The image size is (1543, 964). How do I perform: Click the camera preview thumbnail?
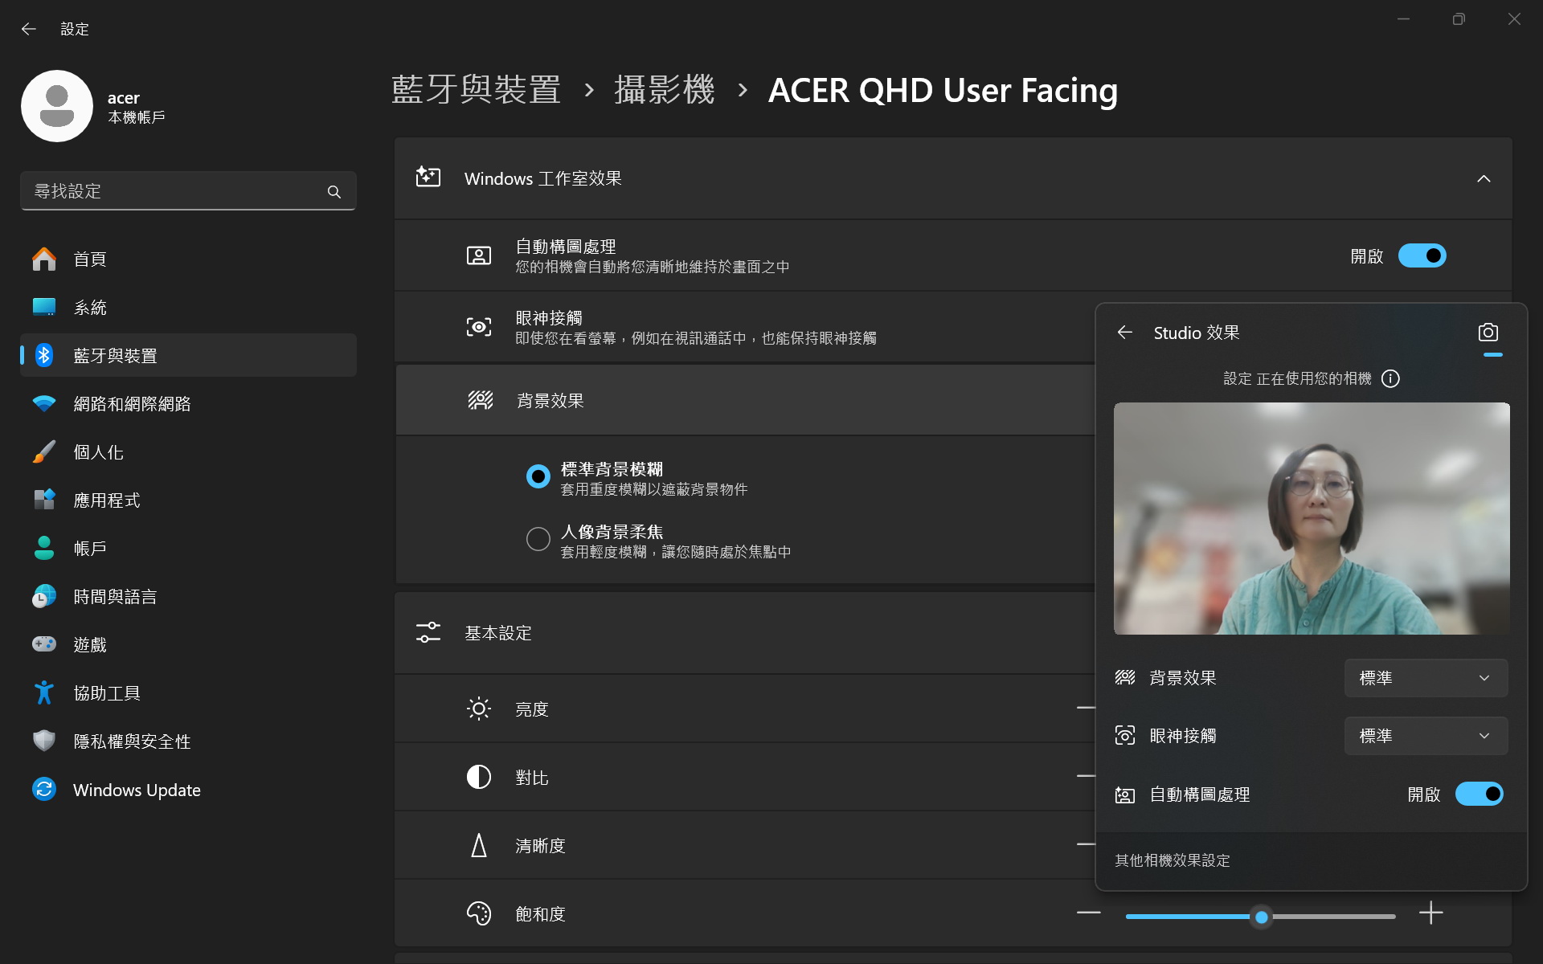coord(1312,518)
